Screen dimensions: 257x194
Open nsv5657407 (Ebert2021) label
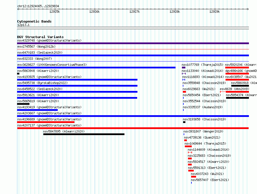[x=210, y=180]
